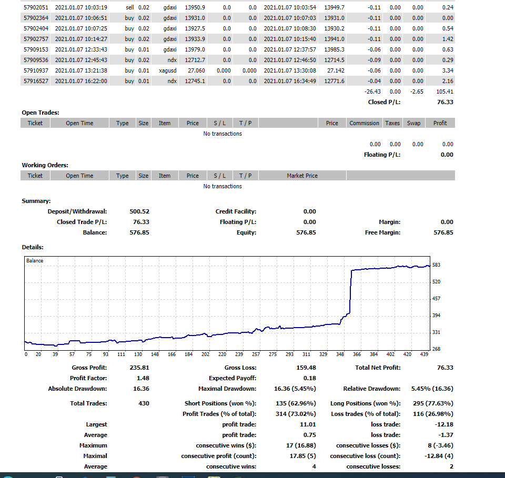The width and height of the screenshot is (505, 478).
Task: Click the Profit column header in Open Trades
Action: pyautogui.click(x=440, y=123)
